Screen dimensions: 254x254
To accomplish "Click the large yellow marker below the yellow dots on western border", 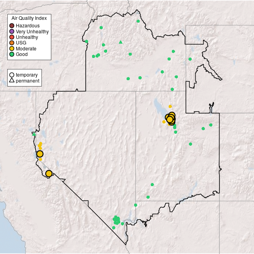I will point(40,154).
